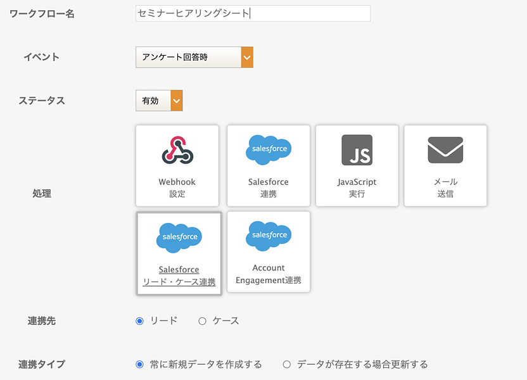The width and height of the screenshot is (527, 380).
Task: Select the メール送信 envelope card
Action: coord(445,166)
